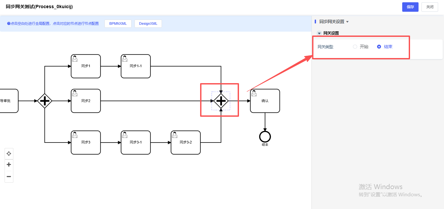
Task: Click the 保存 save button
Action: click(x=410, y=7)
